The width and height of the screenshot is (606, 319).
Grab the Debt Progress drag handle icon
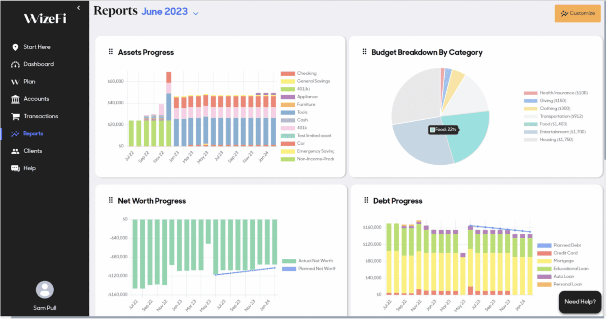tap(366, 200)
